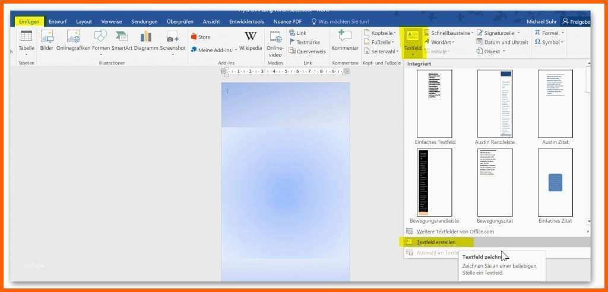
Task: Open Schnellbausteine dropdown
Action: click(x=449, y=33)
